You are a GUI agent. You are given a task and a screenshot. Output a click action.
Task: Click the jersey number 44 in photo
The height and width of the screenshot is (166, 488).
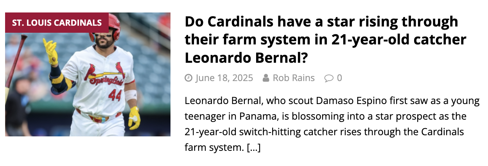[x=115, y=95]
